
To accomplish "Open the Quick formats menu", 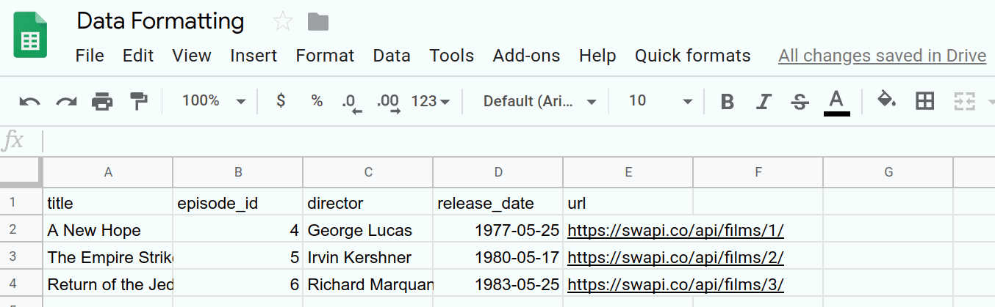I will pos(692,56).
